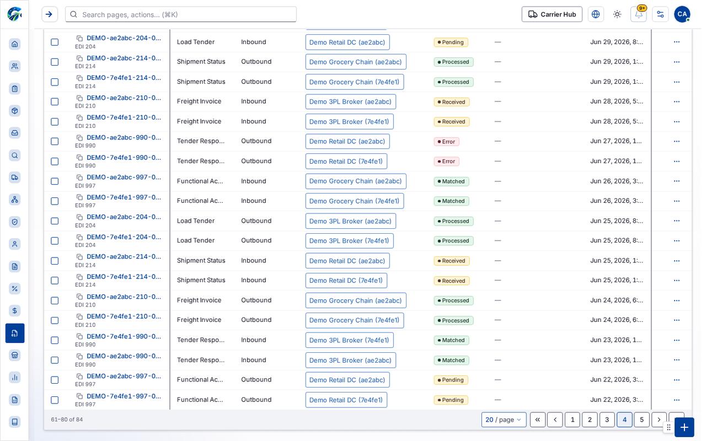Open actions menu for Load Tender Inbound Pending row
Screen dimensions: 706x441
[x=677, y=42]
